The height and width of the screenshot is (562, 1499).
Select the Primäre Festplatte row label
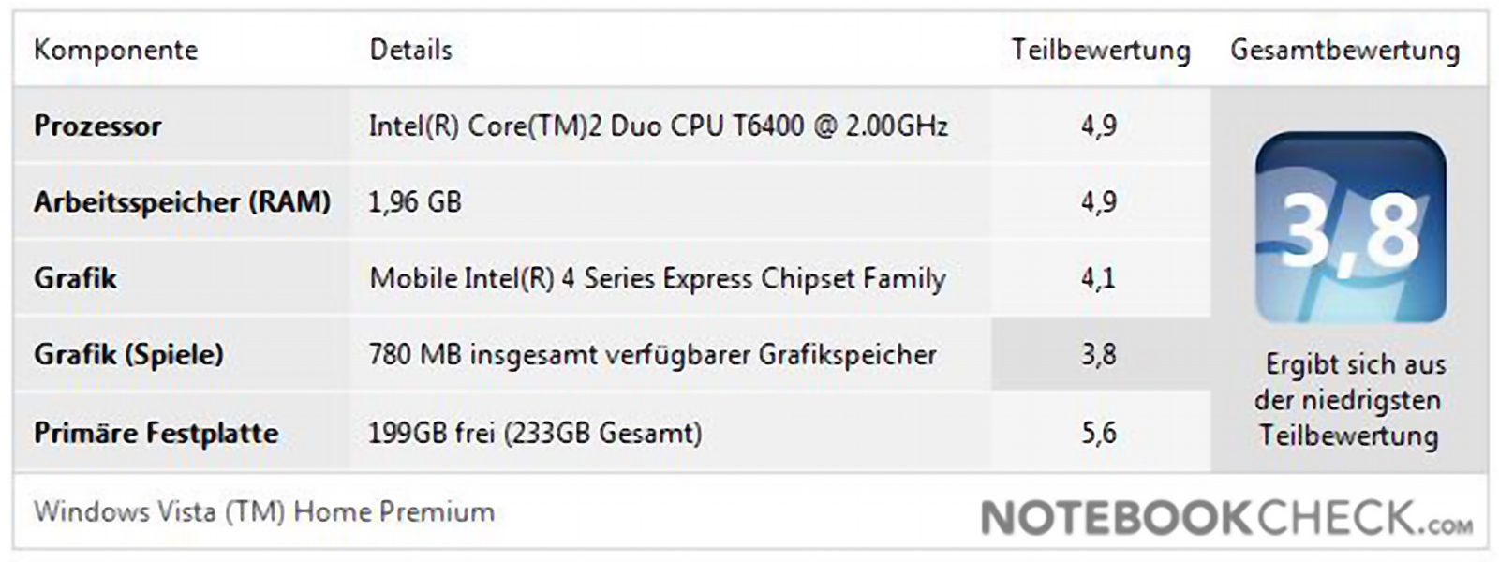tap(156, 433)
